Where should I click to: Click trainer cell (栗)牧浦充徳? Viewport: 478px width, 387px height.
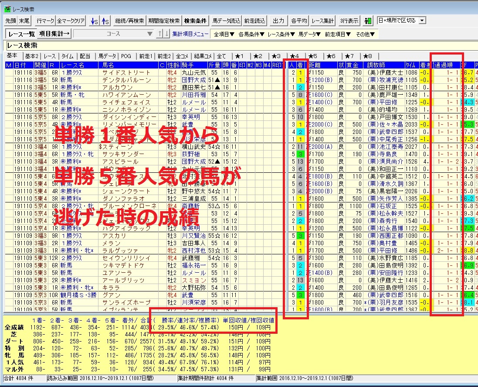click(x=385, y=80)
